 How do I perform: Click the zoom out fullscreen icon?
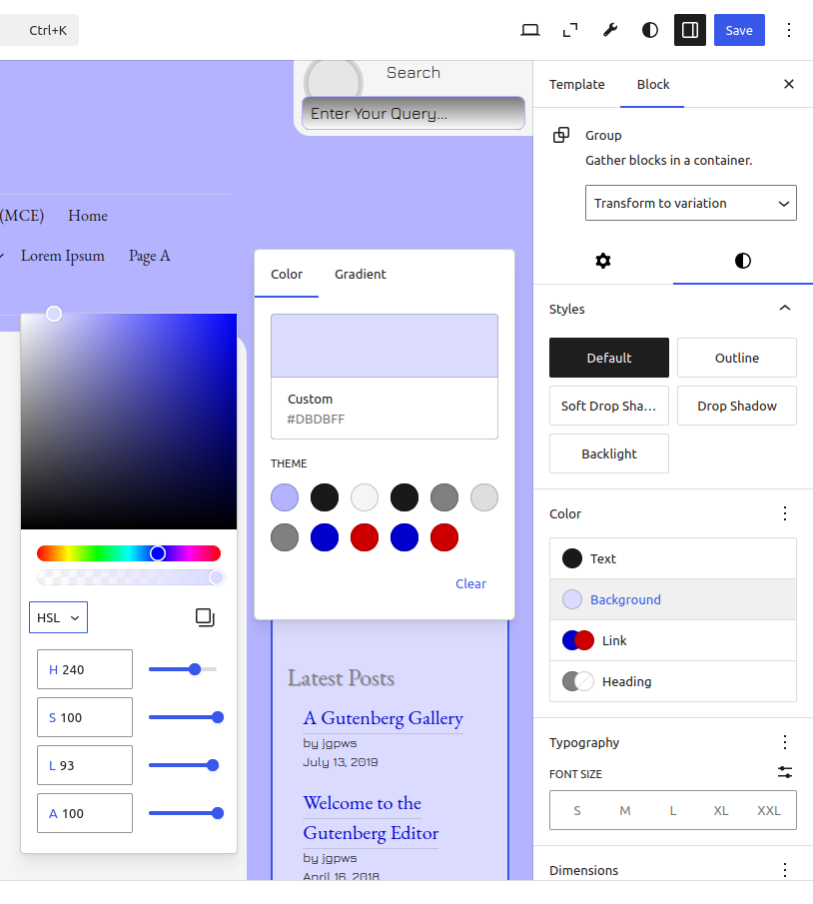click(x=570, y=30)
